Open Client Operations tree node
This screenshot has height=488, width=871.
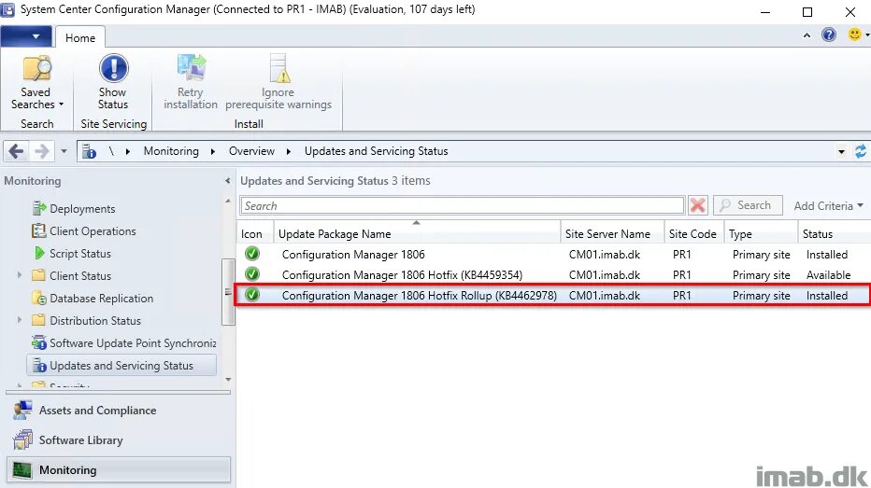coord(93,231)
